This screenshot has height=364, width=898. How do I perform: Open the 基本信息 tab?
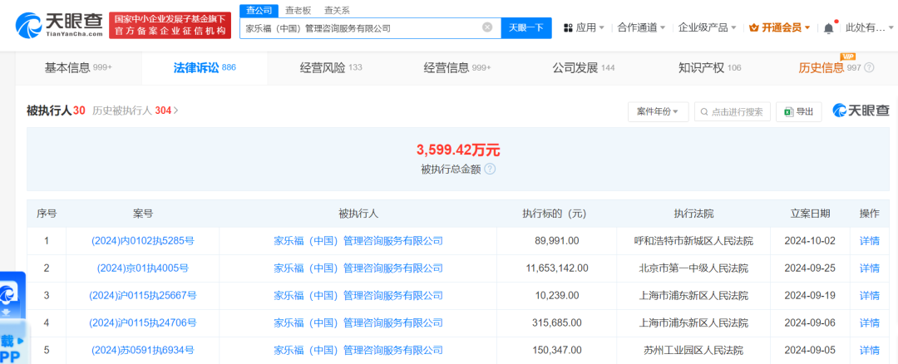click(x=78, y=67)
